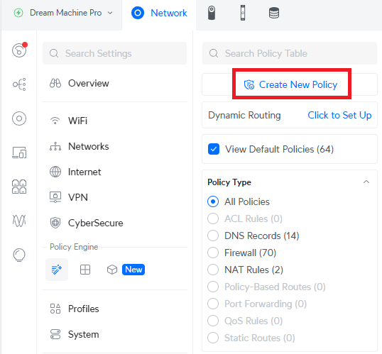The width and height of the screenshot is (382, 354).
Task: Select the Policy Engine wand icon
Action: click(x=57, y=270)
